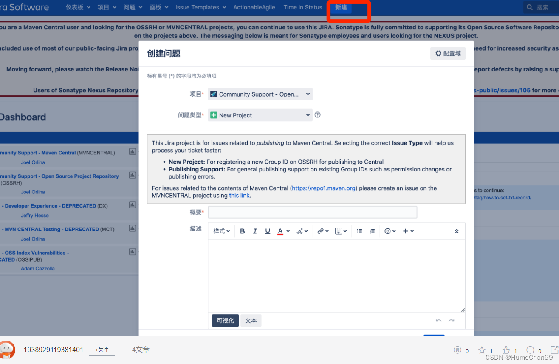Open the 问题类型 issue type combo box
The image size is (559, 364).
point(260,115)
